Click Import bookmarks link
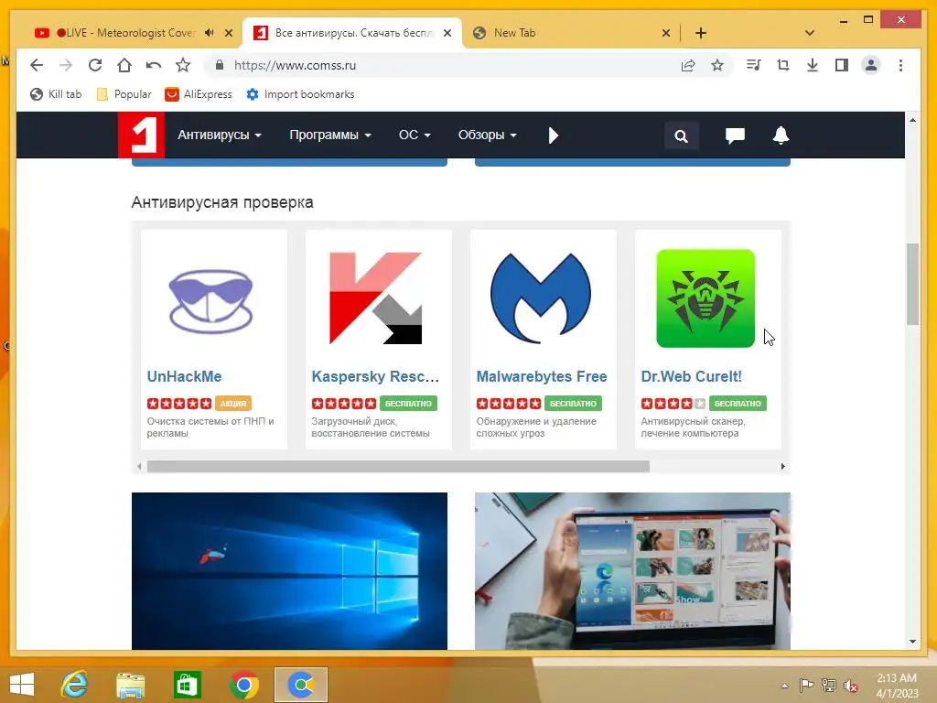 [300, 94]
